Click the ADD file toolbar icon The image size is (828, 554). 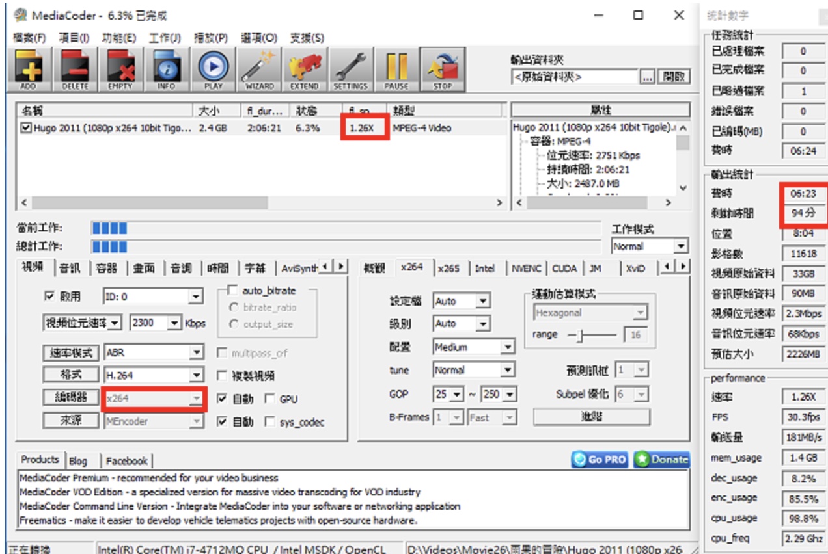tap(29, 70)
